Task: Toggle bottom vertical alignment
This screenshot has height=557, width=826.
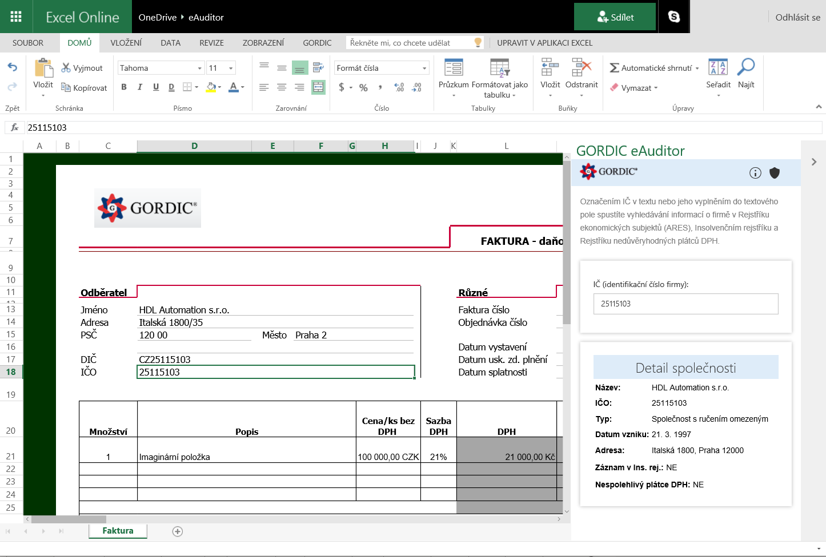Action: pyautogui.click(x=300, y=67)
